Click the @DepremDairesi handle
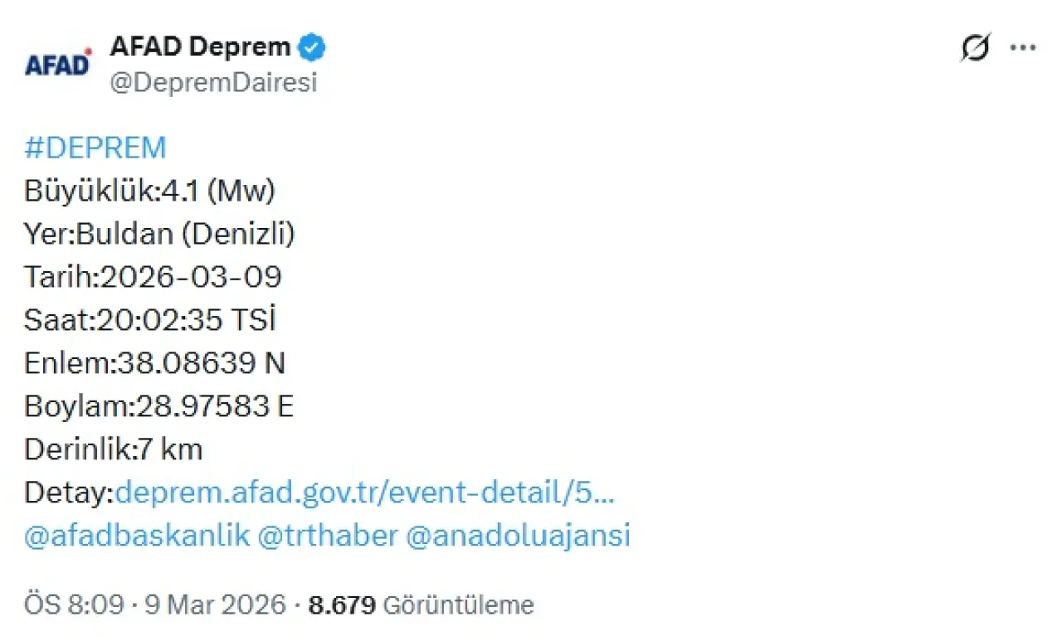 click(x=213, y=83)
